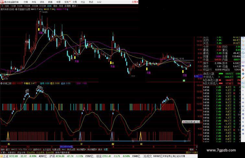Open the 设置 indicator settings
The height and width of the screenshot is (158, 245).
[105, 150]
